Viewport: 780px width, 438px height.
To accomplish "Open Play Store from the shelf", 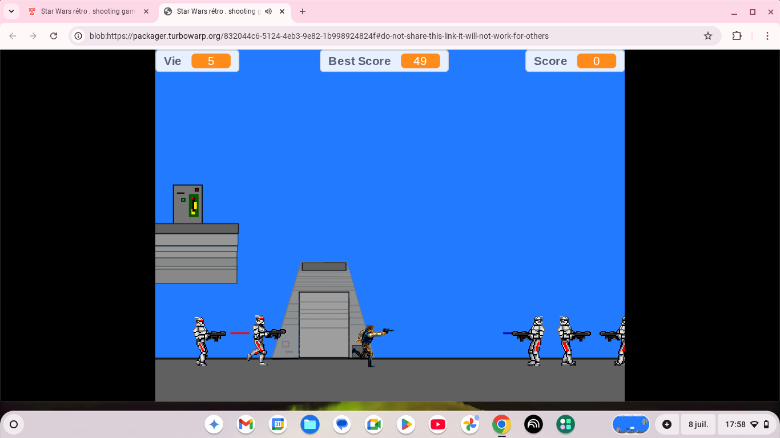I will [406, 424].
